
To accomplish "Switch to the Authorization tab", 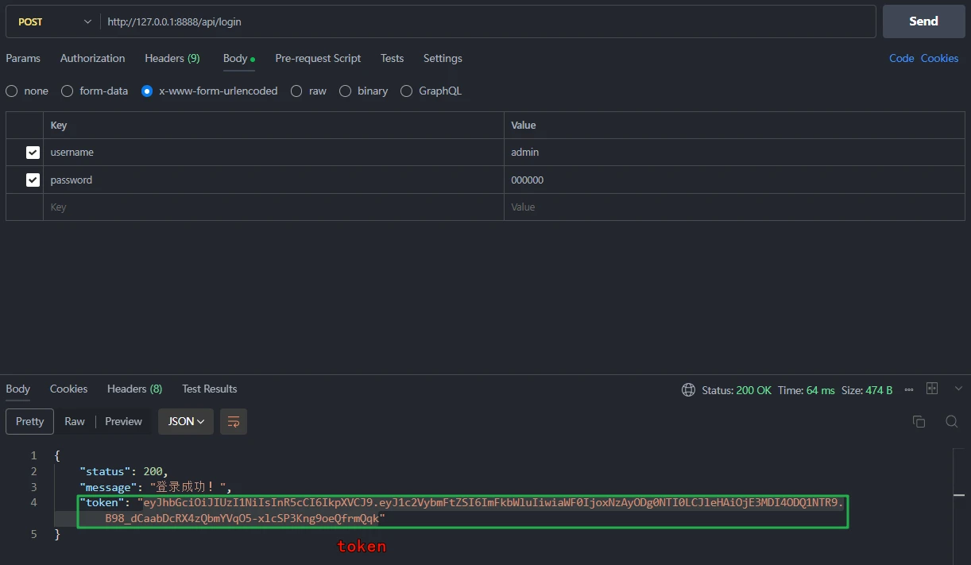I will (x=92, y=59).
